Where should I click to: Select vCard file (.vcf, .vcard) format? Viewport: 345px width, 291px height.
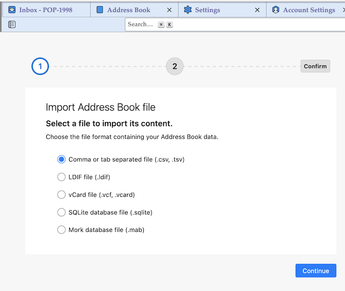point(62,195)
